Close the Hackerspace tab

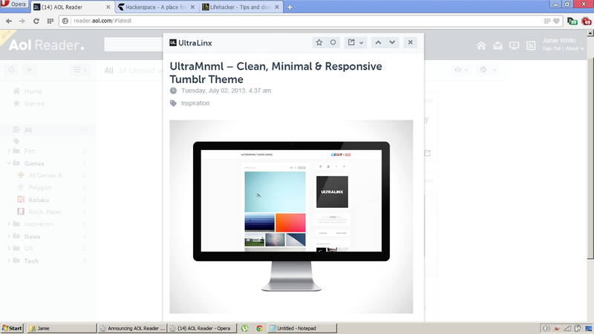pyautogui.click(x=192, y=7)
